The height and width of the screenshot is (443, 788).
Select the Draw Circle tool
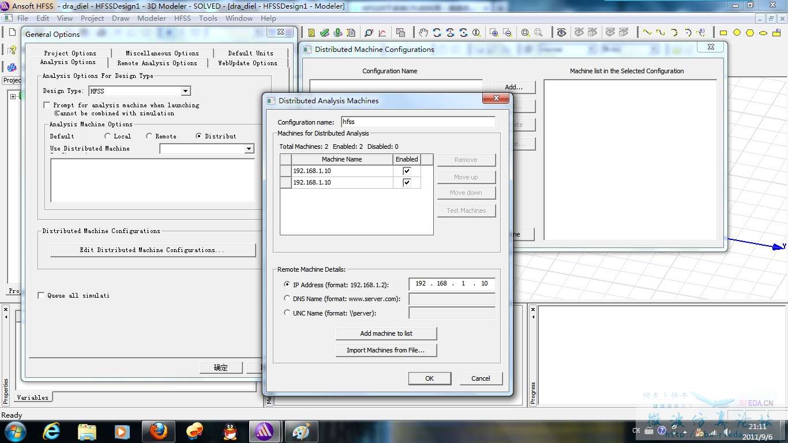point(737,33)
